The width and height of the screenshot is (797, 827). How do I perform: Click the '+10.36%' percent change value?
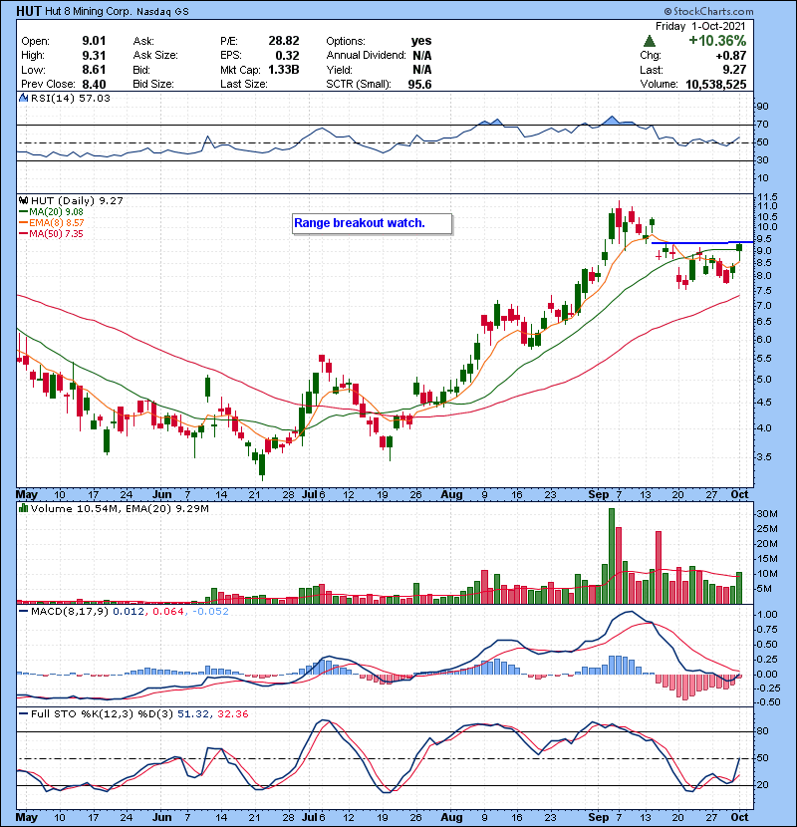[x=717, y=41]
